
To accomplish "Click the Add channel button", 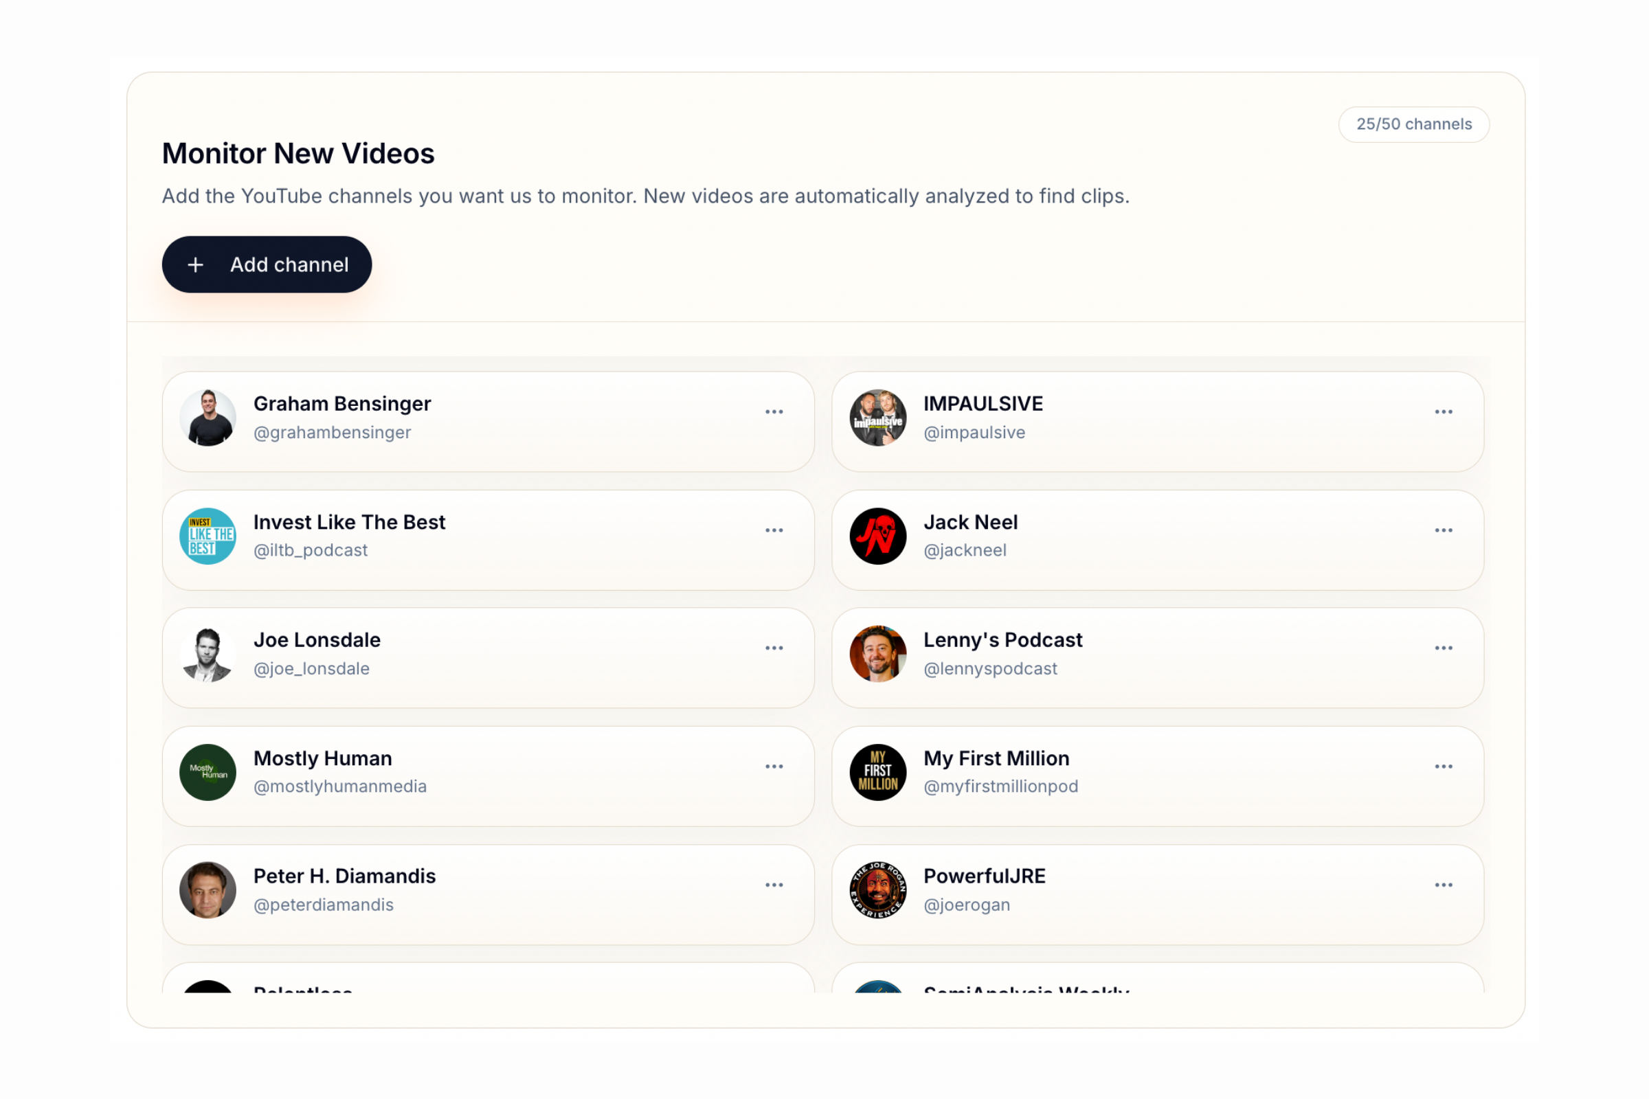I will 267,264.
